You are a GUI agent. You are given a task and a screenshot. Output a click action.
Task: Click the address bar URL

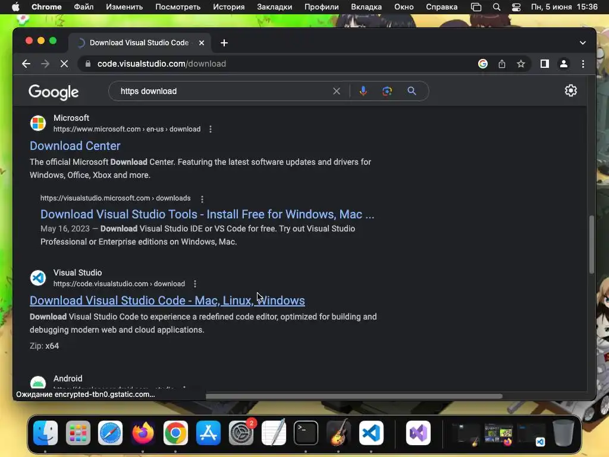pyautogui.click(x=162, y=64)
